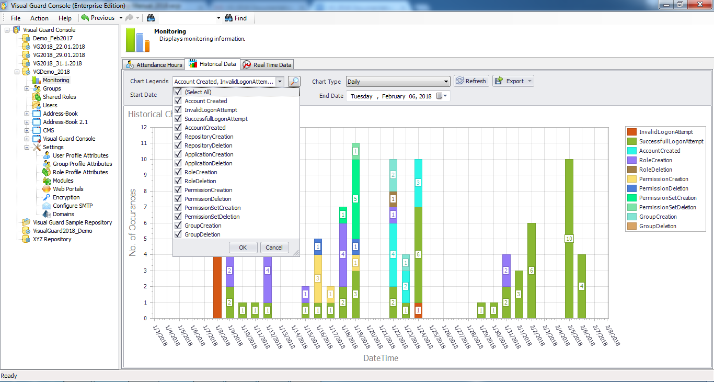714x382 pixels.
Task: Click the magnifier icon beside Chart Legends
Action: [x=293, y=82]
